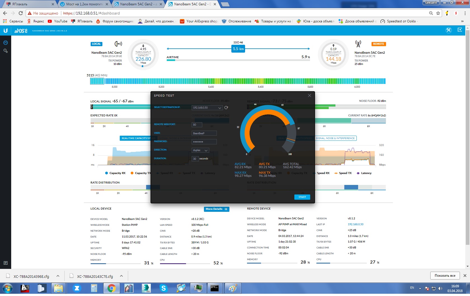
Task: Open Windows Explorer in taskbar
Action: pos(59,288)
